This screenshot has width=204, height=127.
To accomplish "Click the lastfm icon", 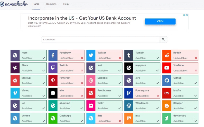I will pos(167,93).
